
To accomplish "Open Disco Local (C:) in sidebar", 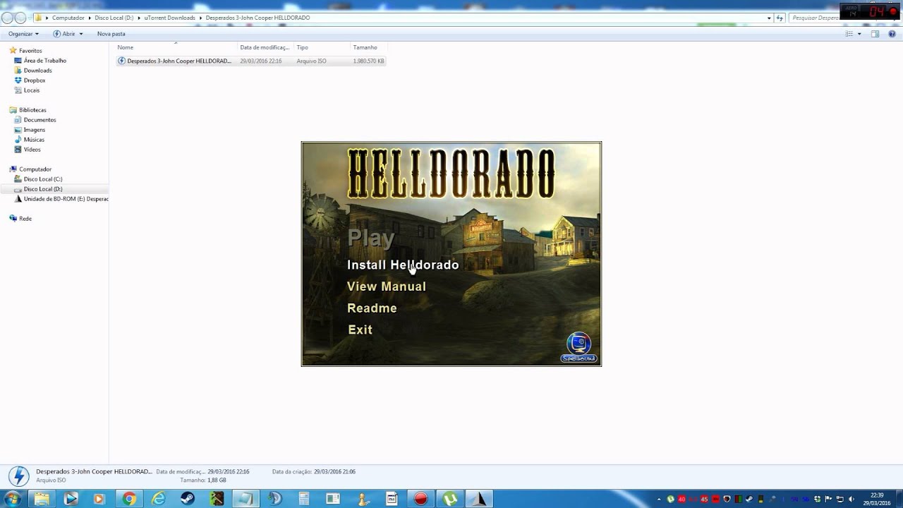I will coord(43,179).
